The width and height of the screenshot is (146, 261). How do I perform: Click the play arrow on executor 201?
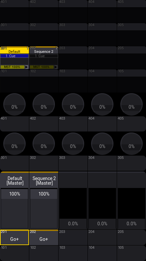pyautogui.click(x=27, y=67)
